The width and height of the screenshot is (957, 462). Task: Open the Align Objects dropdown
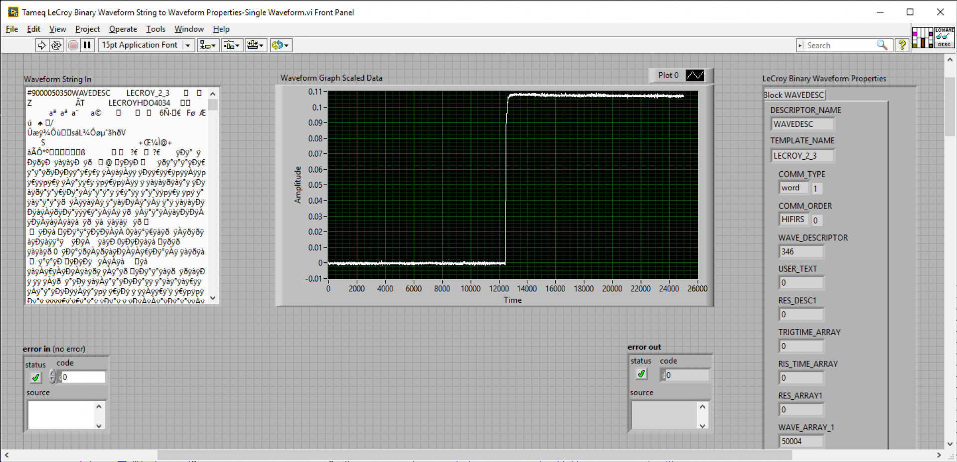208,45
